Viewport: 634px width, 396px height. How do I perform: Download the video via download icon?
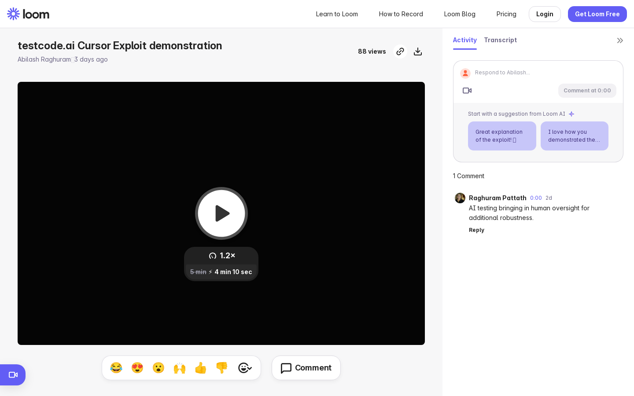coord(418,51)
